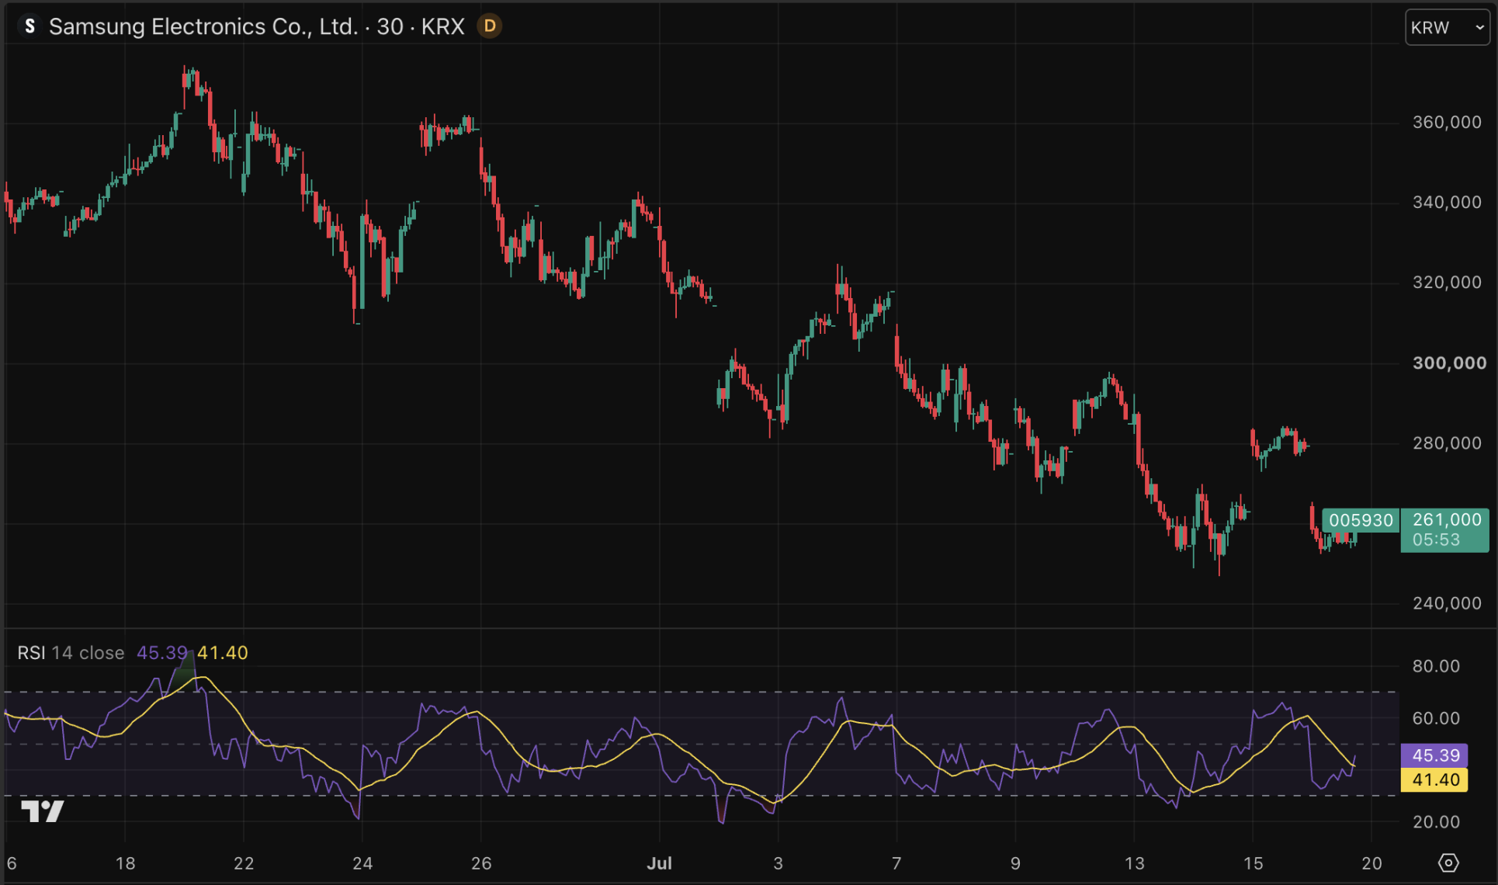1498x885 pixels.
Task: Open chart settings gear on time axis
Action: click(x=1448, y=862)
